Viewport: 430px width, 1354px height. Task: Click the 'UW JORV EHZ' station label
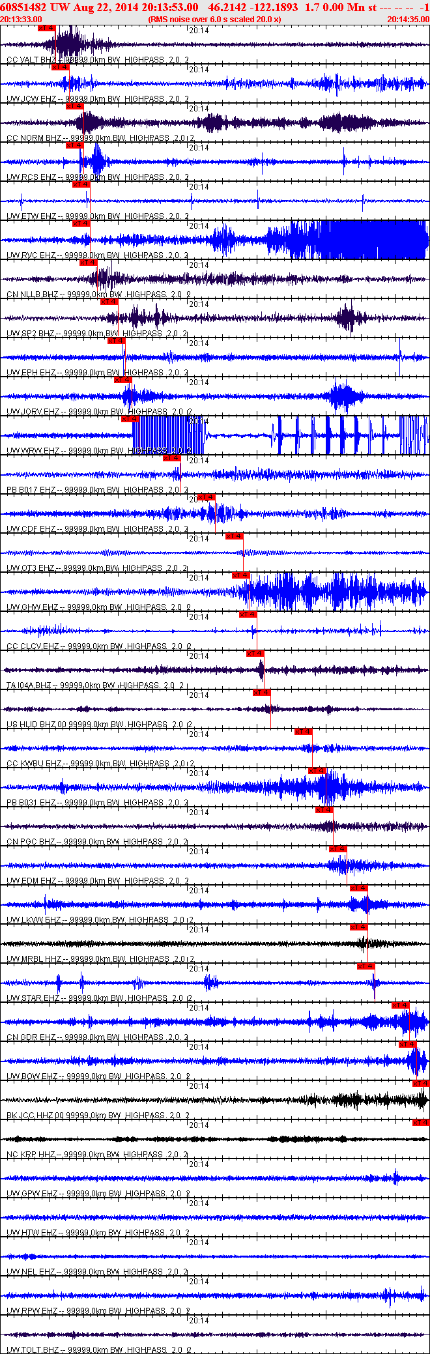click(33, 412)
